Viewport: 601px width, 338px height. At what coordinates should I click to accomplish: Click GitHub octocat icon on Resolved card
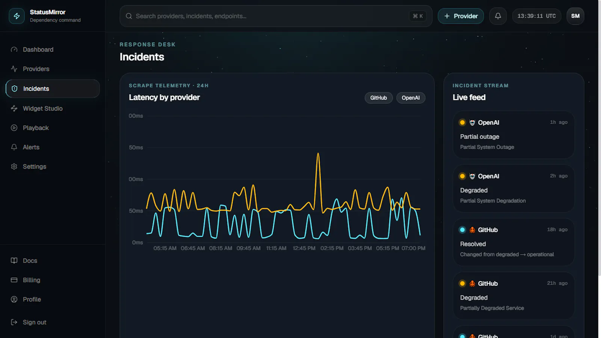pyautogui.click(x=472, y=230)
